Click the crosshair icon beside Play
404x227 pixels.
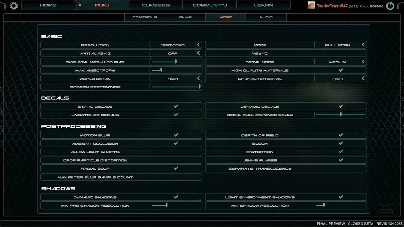pos(80,5)
